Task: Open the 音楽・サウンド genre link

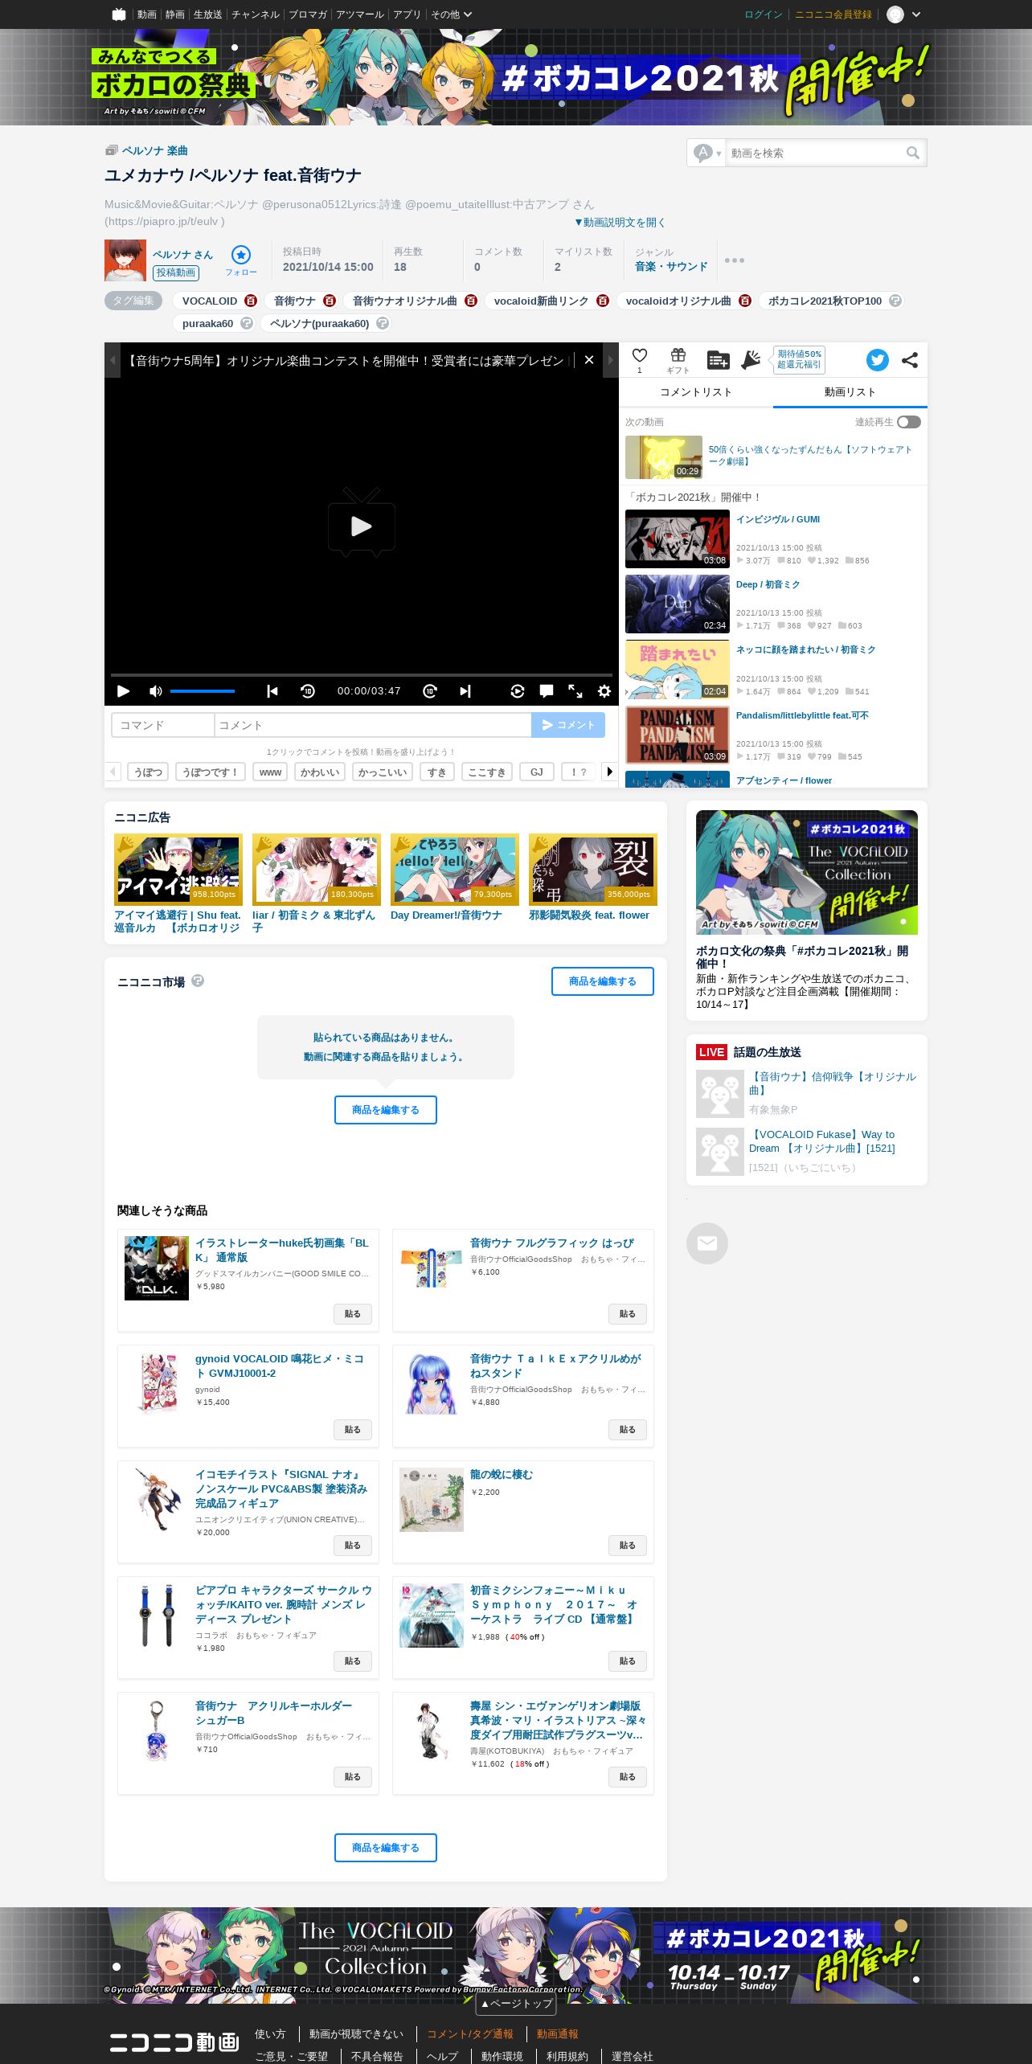Action: point(671,267)
